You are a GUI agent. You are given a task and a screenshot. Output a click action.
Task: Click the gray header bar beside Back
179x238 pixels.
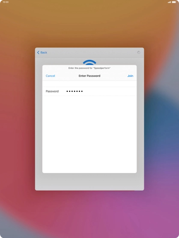pos(91,53)
